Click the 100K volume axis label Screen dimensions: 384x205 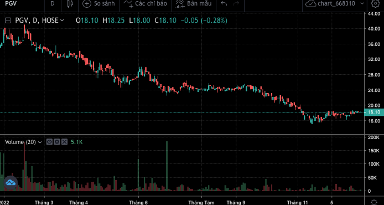(x=373, y=164)
